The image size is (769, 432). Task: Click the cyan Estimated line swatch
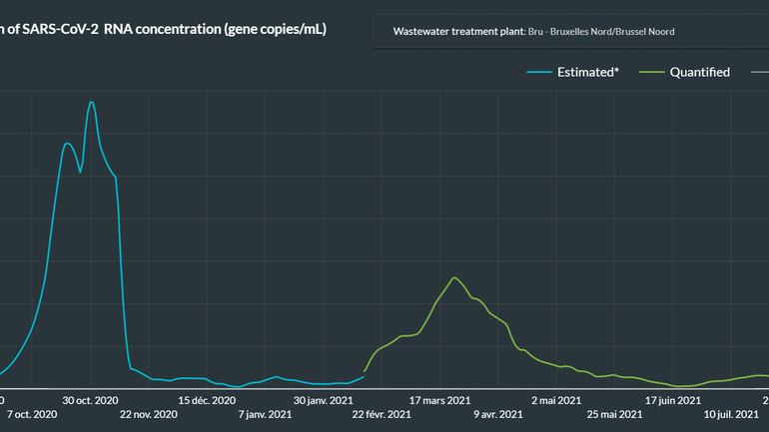[x=539, y=72]
